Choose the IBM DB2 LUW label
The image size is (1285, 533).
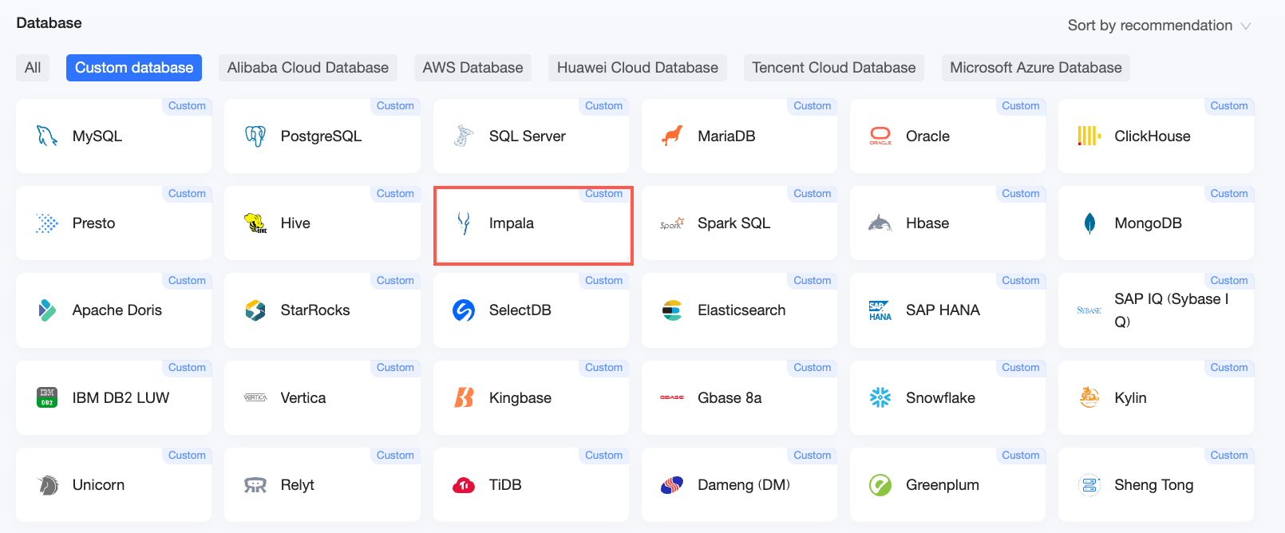(x=121, y=397)
